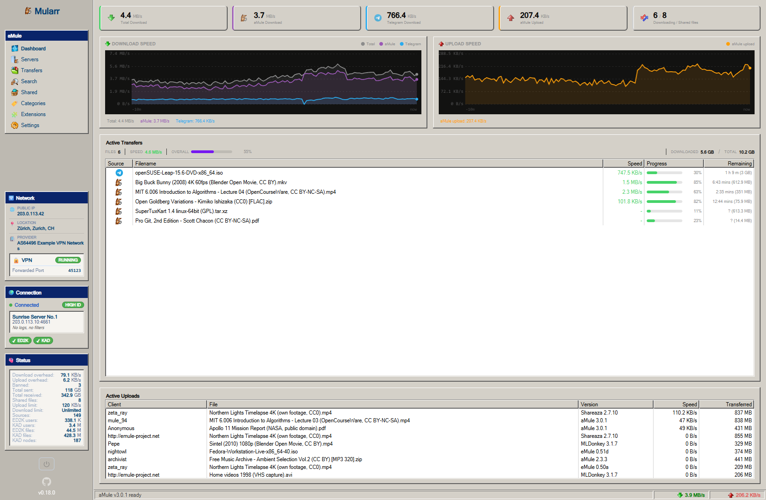Toggle the Total series in download legend

pos(368,44)
